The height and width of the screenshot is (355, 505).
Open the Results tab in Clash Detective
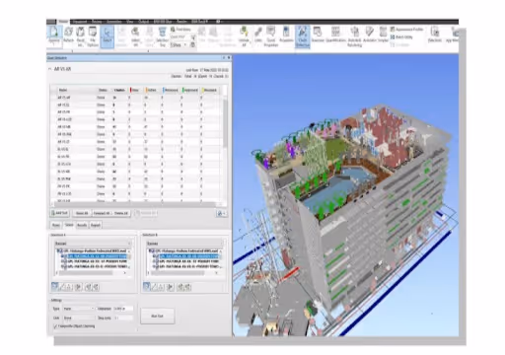pyautogui.click(x=82, y=225)
